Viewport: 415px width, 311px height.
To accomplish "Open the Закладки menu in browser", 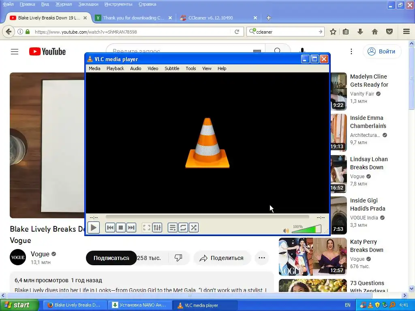I will [88, 4].
